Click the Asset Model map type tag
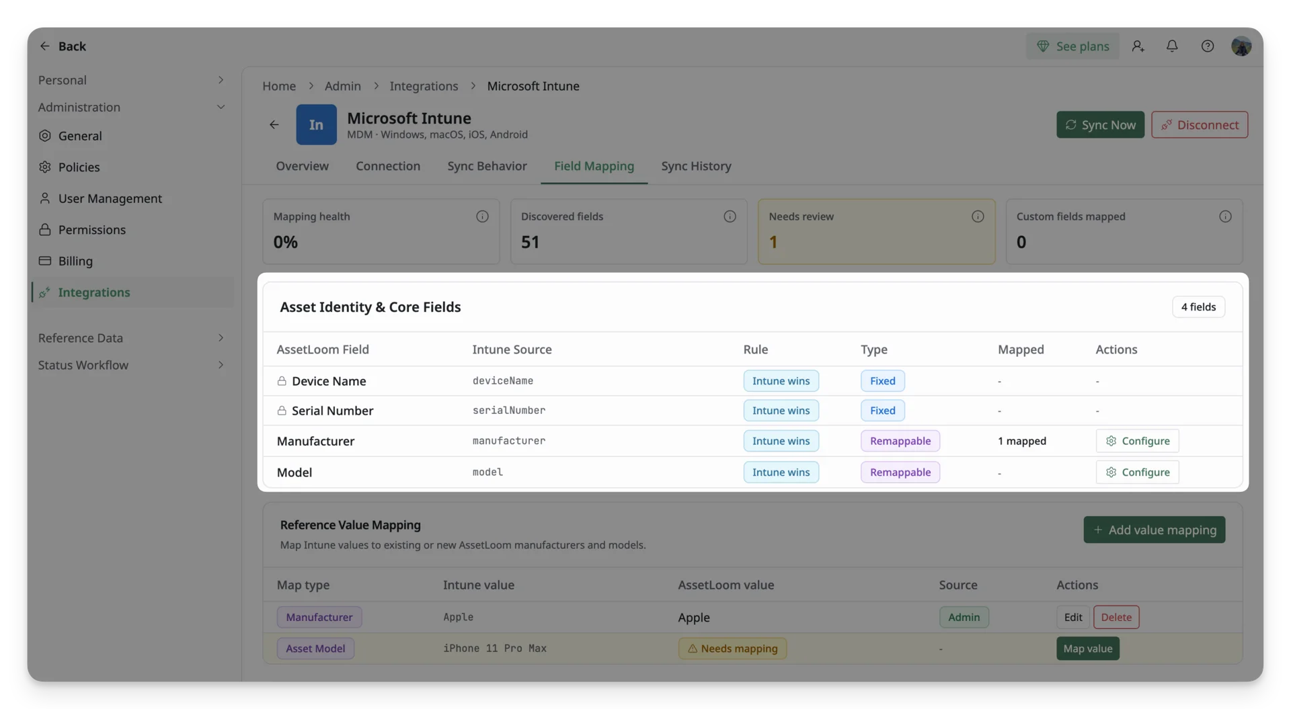Image resolution: width=1291 pixels, height=709 pixels. (315, 649)
